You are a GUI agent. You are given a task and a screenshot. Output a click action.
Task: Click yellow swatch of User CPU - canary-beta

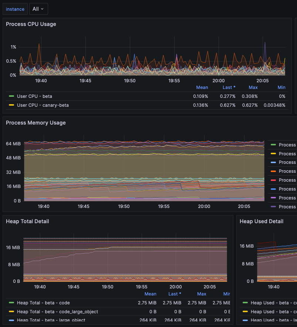(x=11, y=105)
